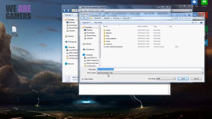Image resolution: width=212 pixels, height=119 pixels.
Task: Open the Format menu in Notepad
Action: (91, 11)
